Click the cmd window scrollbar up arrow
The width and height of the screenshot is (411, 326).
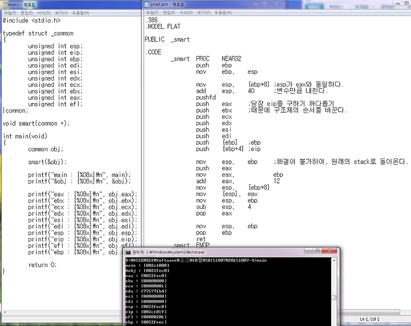[334, 260]
